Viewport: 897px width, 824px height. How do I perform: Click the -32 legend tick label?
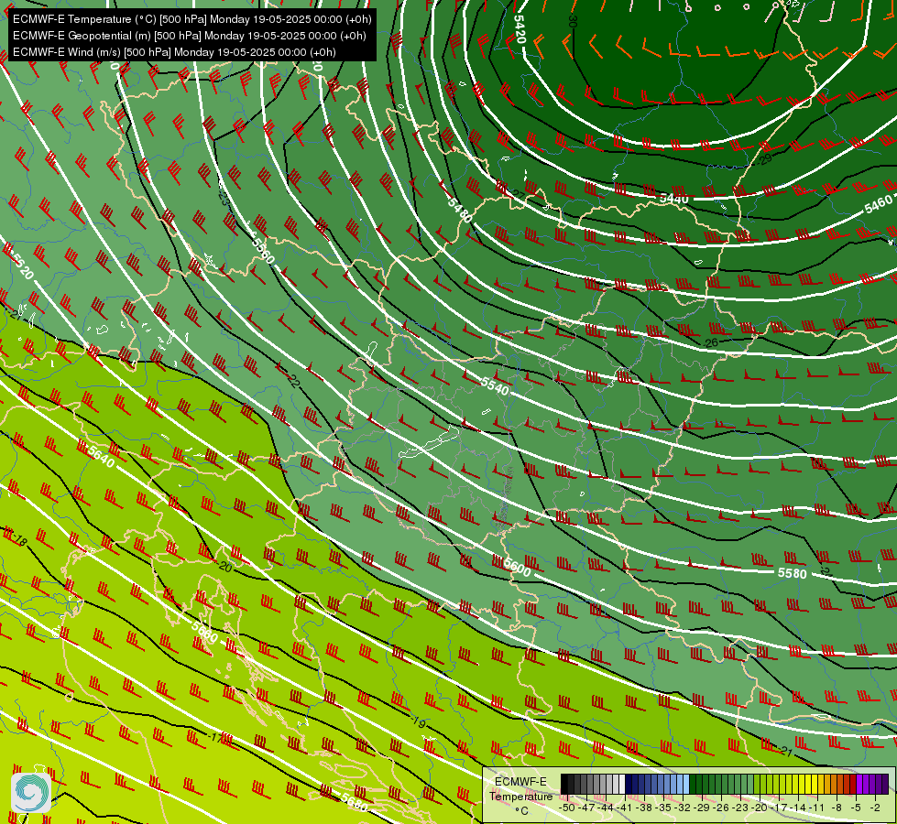tap(684, 808)
